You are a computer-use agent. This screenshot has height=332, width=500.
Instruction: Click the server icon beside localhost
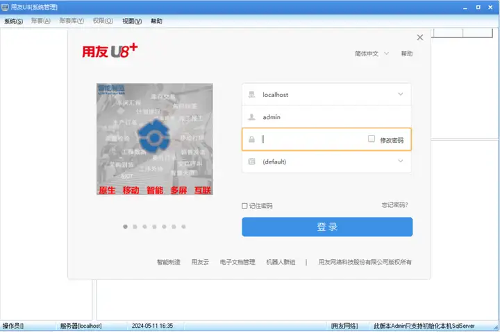click(x=251, y=94)
